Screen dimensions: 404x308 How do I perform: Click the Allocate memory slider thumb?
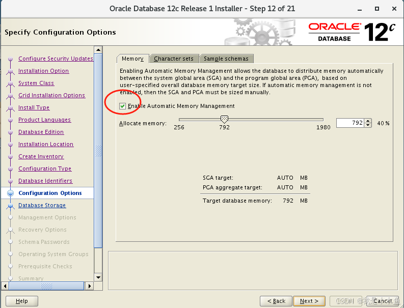(x=224, y=119)
